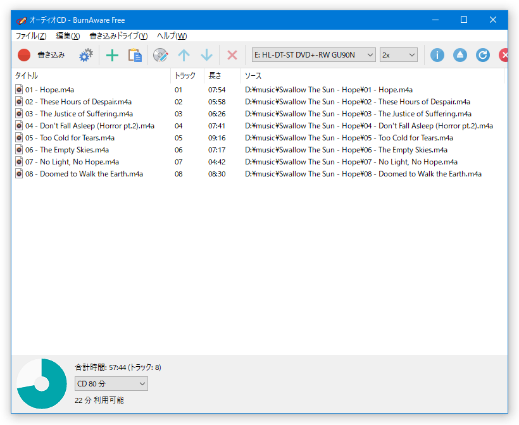This screenshot has height=425, width=519.
Task: Open the 書き込みドライブ menu
Action: point(118,35)
